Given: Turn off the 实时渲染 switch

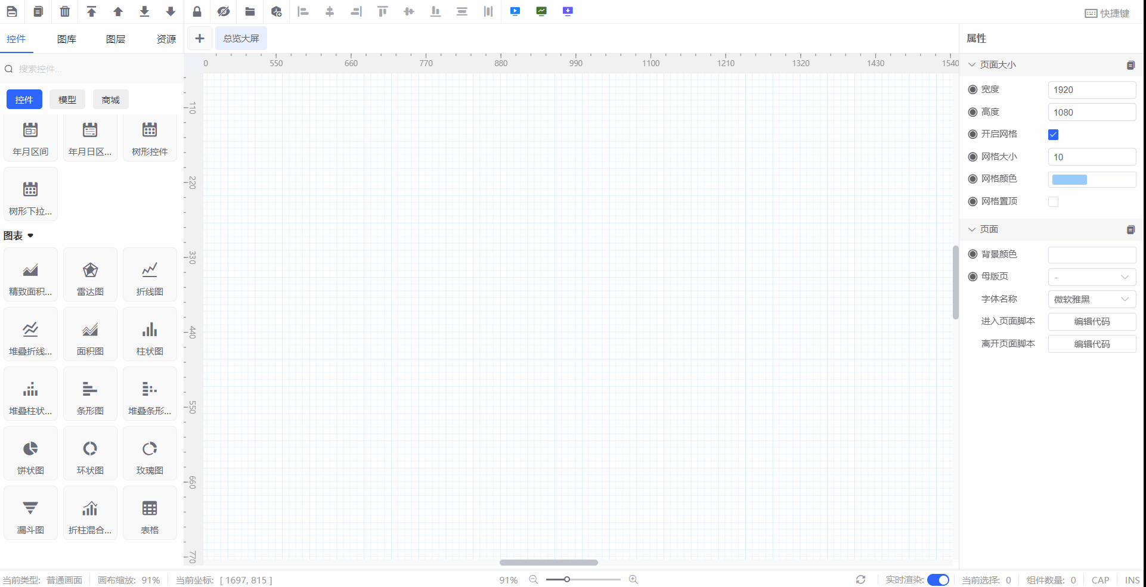Looking at the screenshot, I should coord(938,580).
